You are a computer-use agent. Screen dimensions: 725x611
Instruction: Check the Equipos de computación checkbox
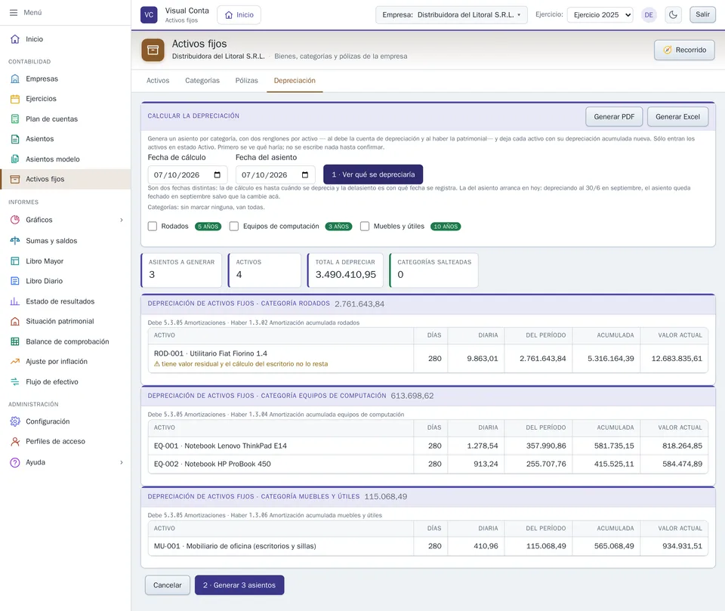pos(234,226)
